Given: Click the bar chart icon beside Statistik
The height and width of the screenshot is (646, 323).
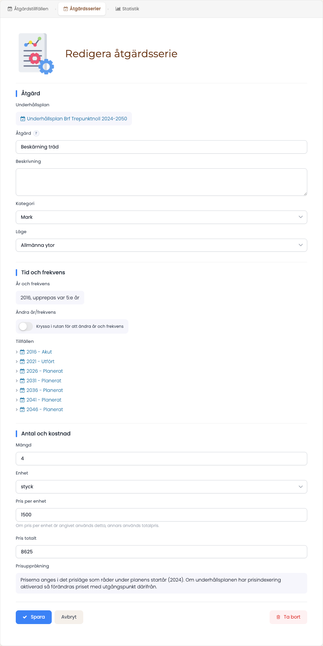Looking at the screenshot, I should click(x=118, y=9).
